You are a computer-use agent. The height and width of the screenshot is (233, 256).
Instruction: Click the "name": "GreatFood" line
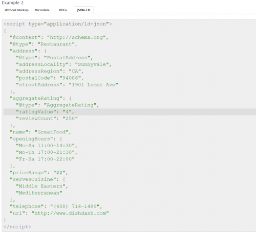[x=40, y=132]
